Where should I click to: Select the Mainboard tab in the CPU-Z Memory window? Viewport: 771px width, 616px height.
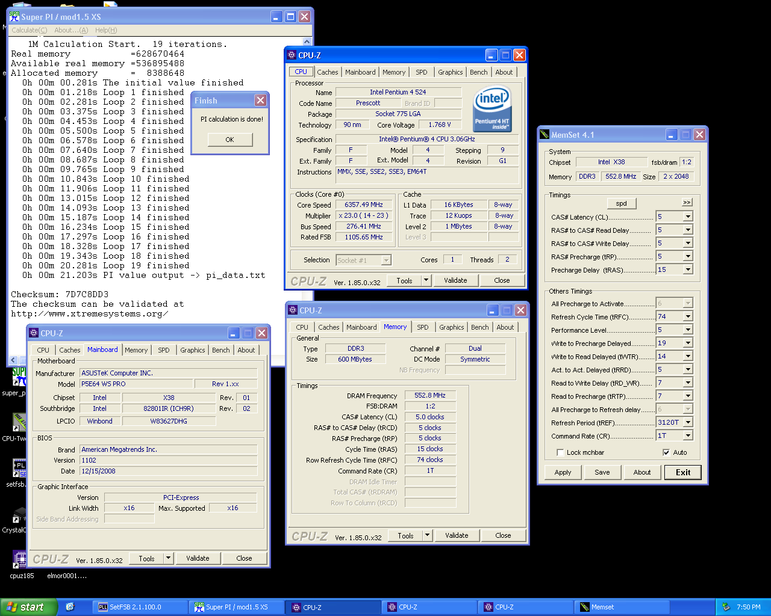[x=361, y=327]
